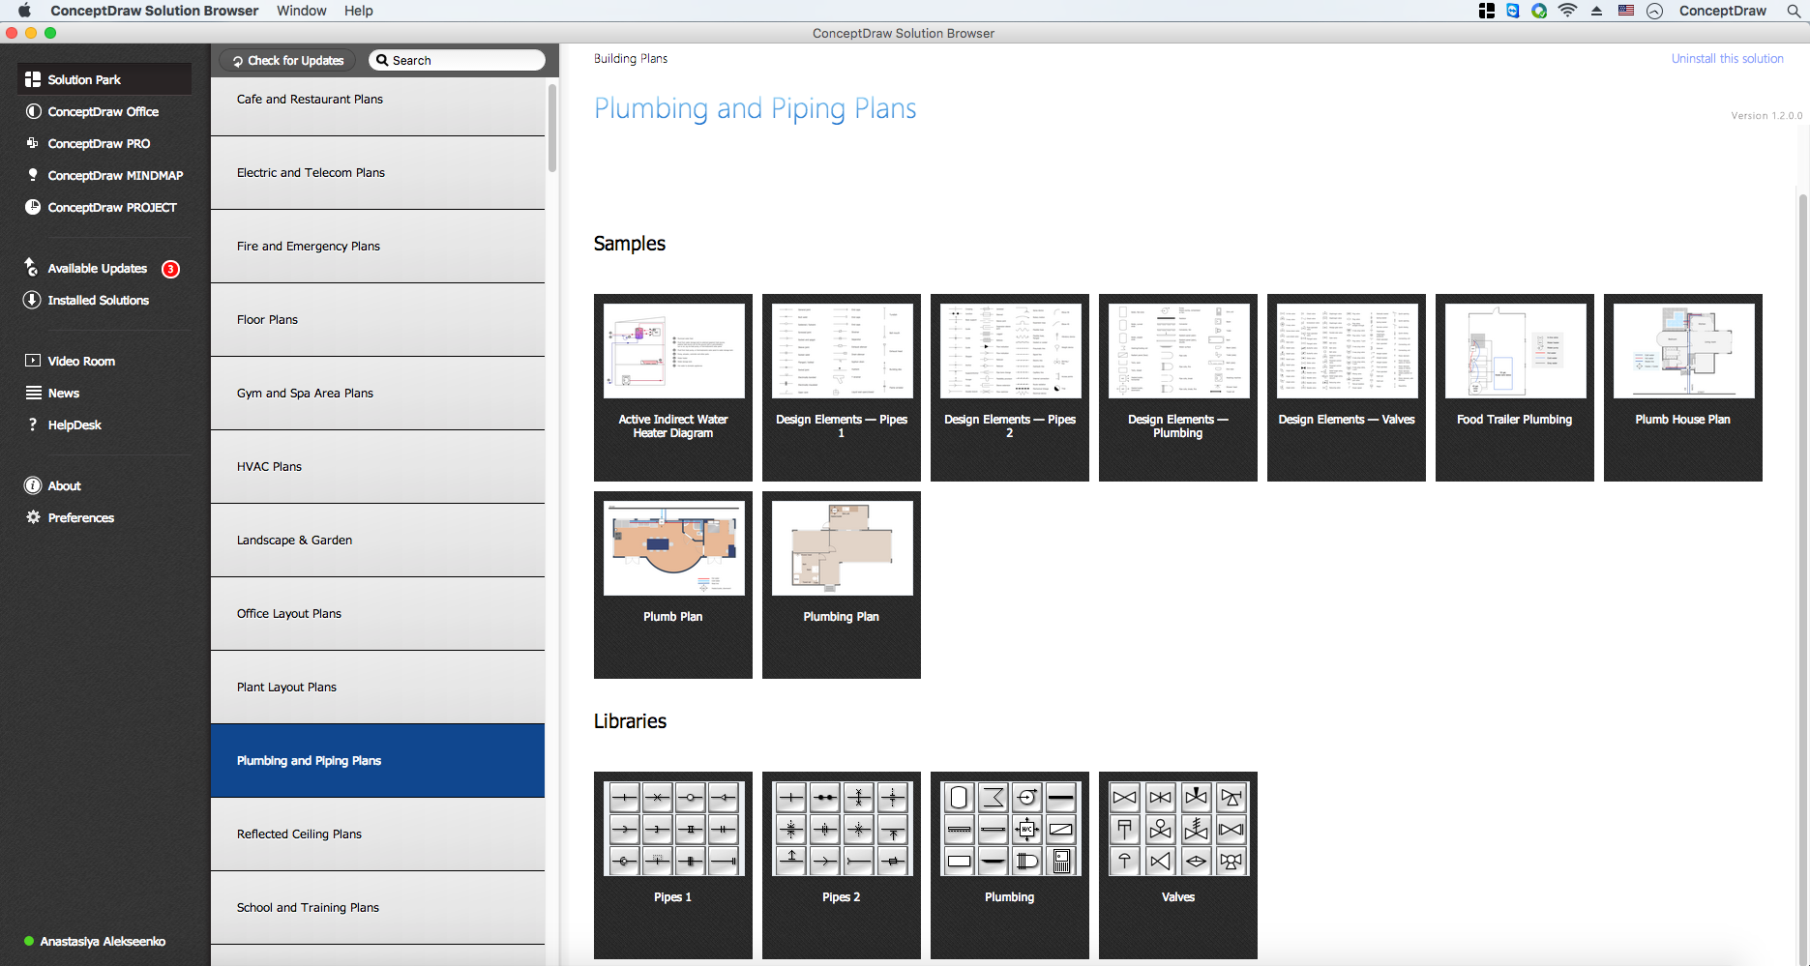Click the solutions list scrollbar
1810x966 pixels.
pos(552,128)
